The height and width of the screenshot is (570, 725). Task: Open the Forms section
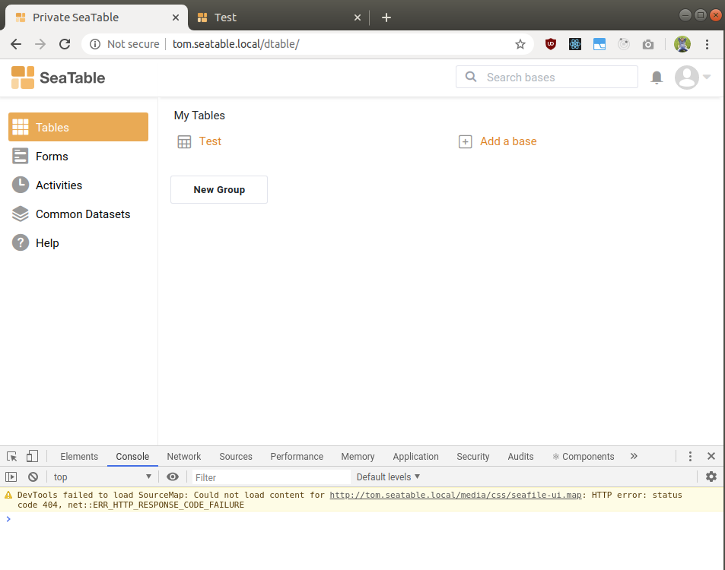pos(52,156)
